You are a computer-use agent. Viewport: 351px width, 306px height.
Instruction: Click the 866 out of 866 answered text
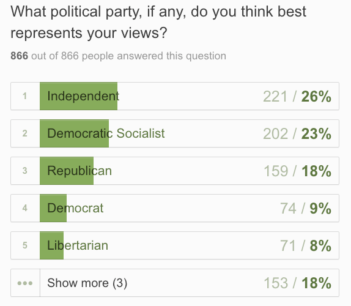tap(118, 56)
